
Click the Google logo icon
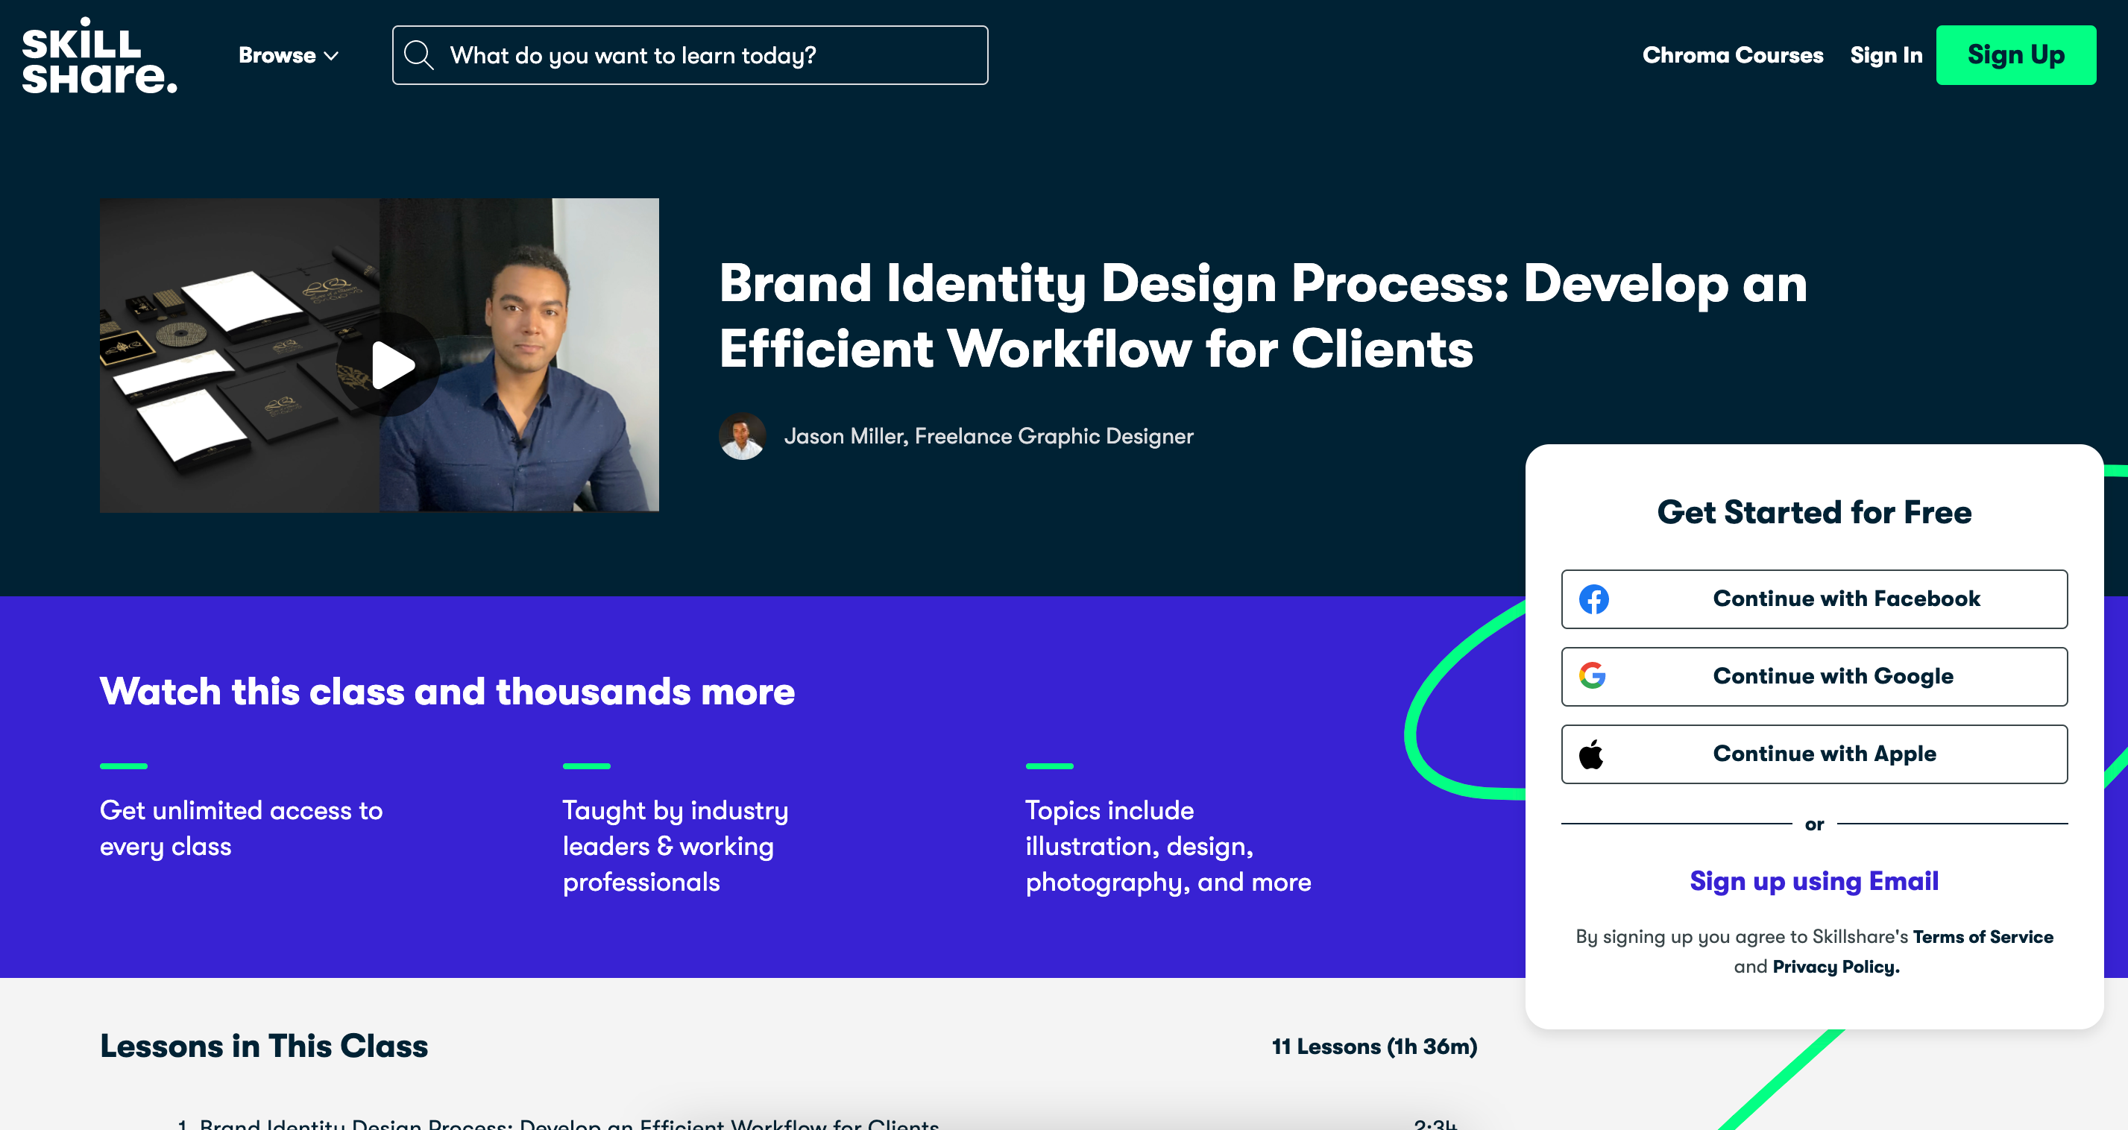(x=1593, y=675)
